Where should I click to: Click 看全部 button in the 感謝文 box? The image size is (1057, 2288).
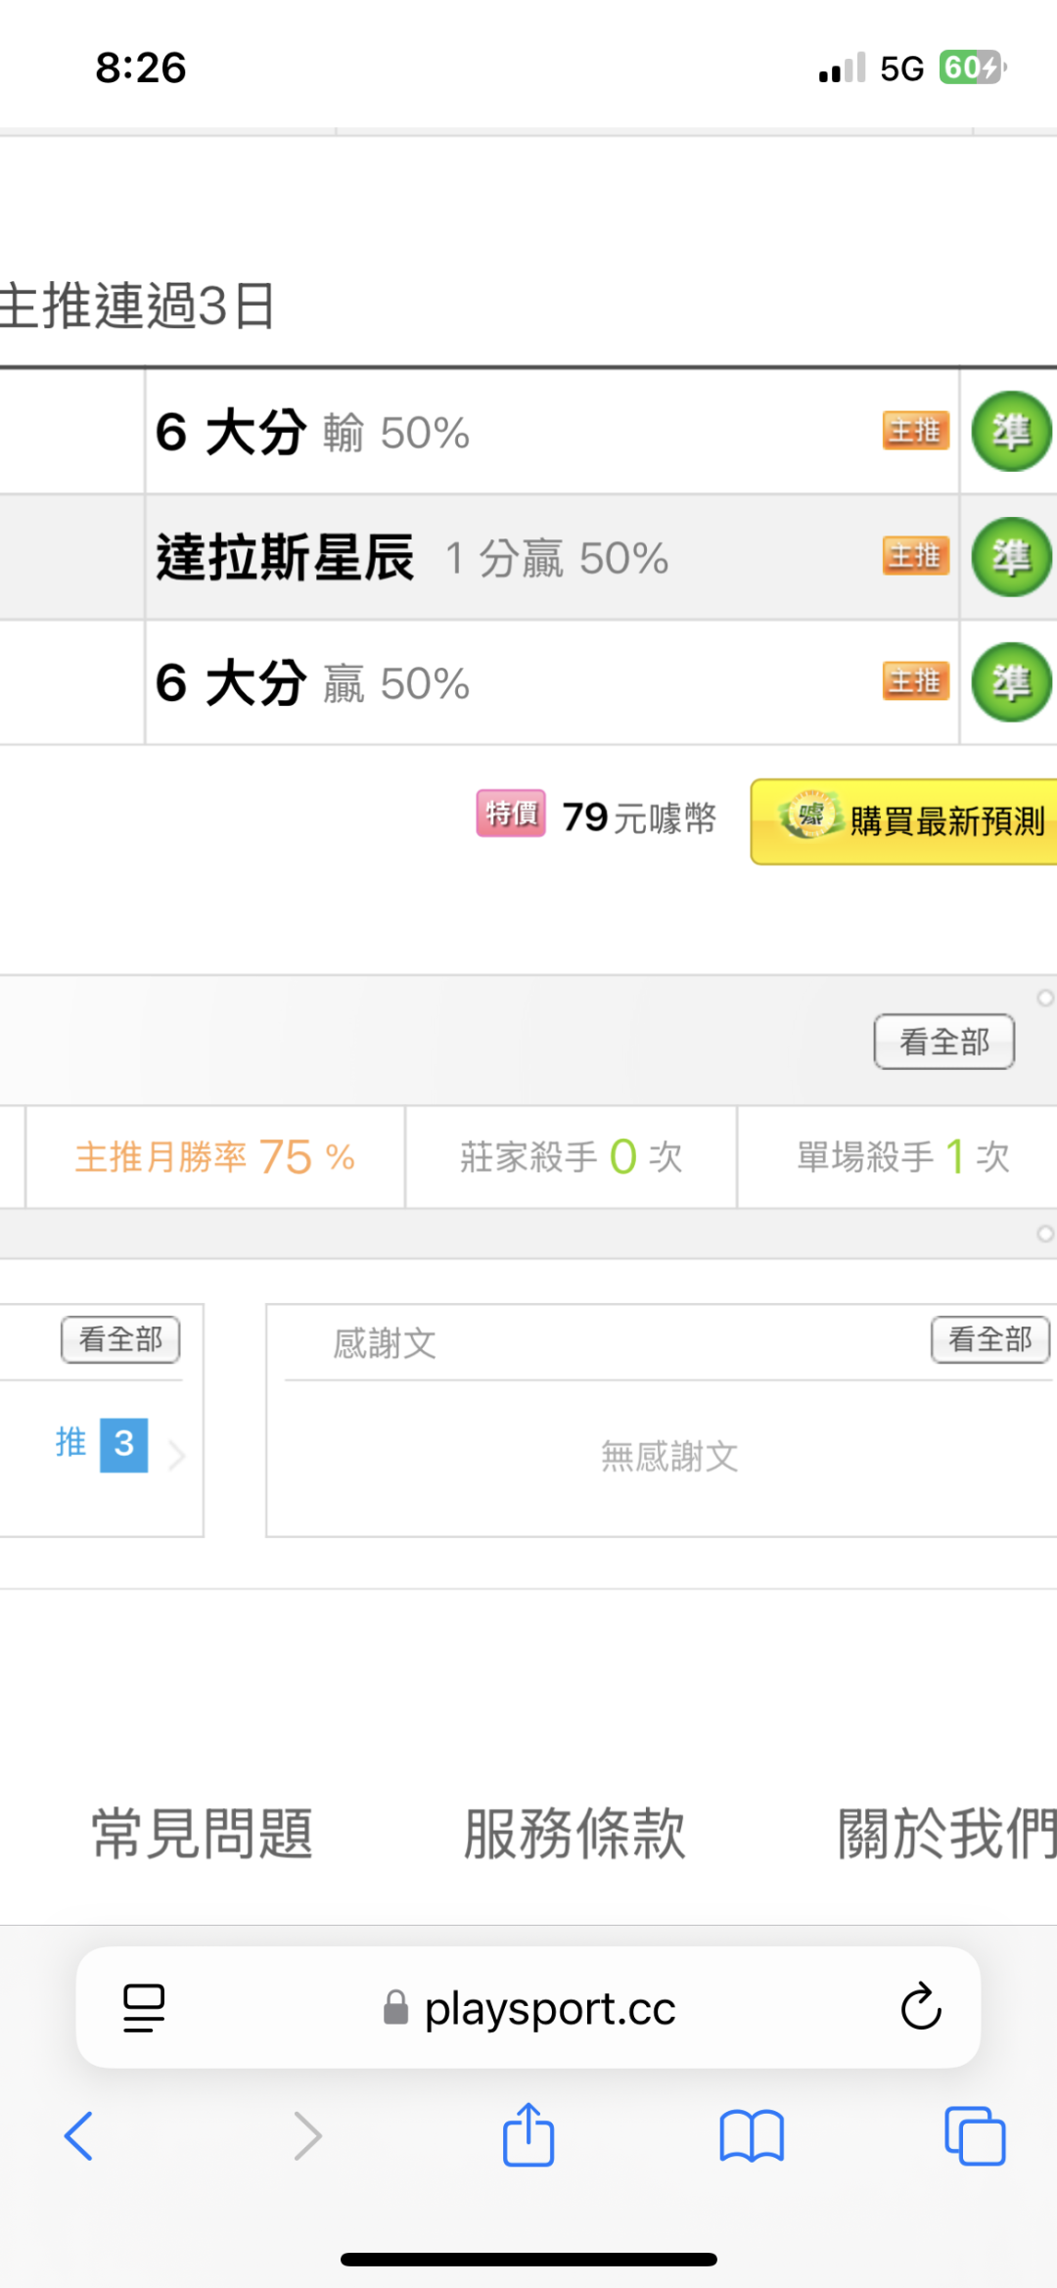tap(989, 1339)
